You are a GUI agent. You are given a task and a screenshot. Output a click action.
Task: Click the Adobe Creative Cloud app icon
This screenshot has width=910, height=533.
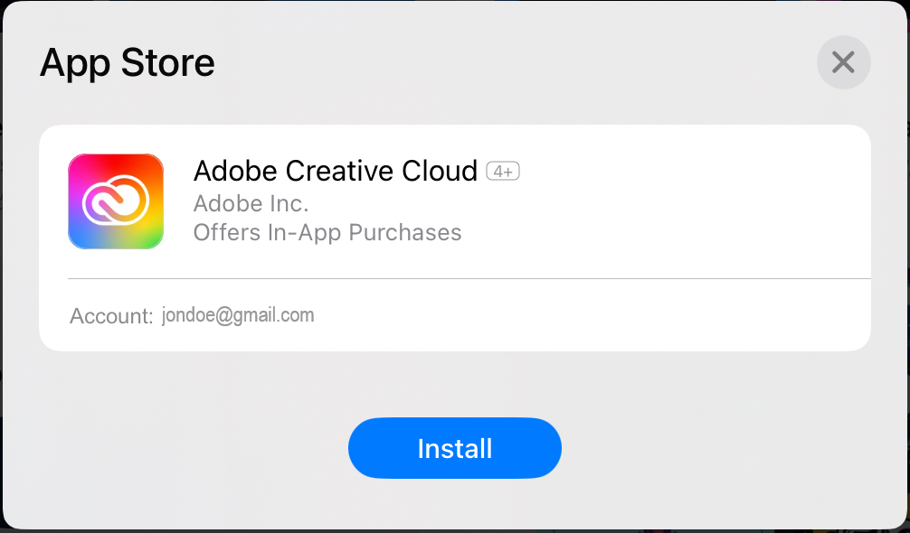pyautogui.click(x=116, y=201)
